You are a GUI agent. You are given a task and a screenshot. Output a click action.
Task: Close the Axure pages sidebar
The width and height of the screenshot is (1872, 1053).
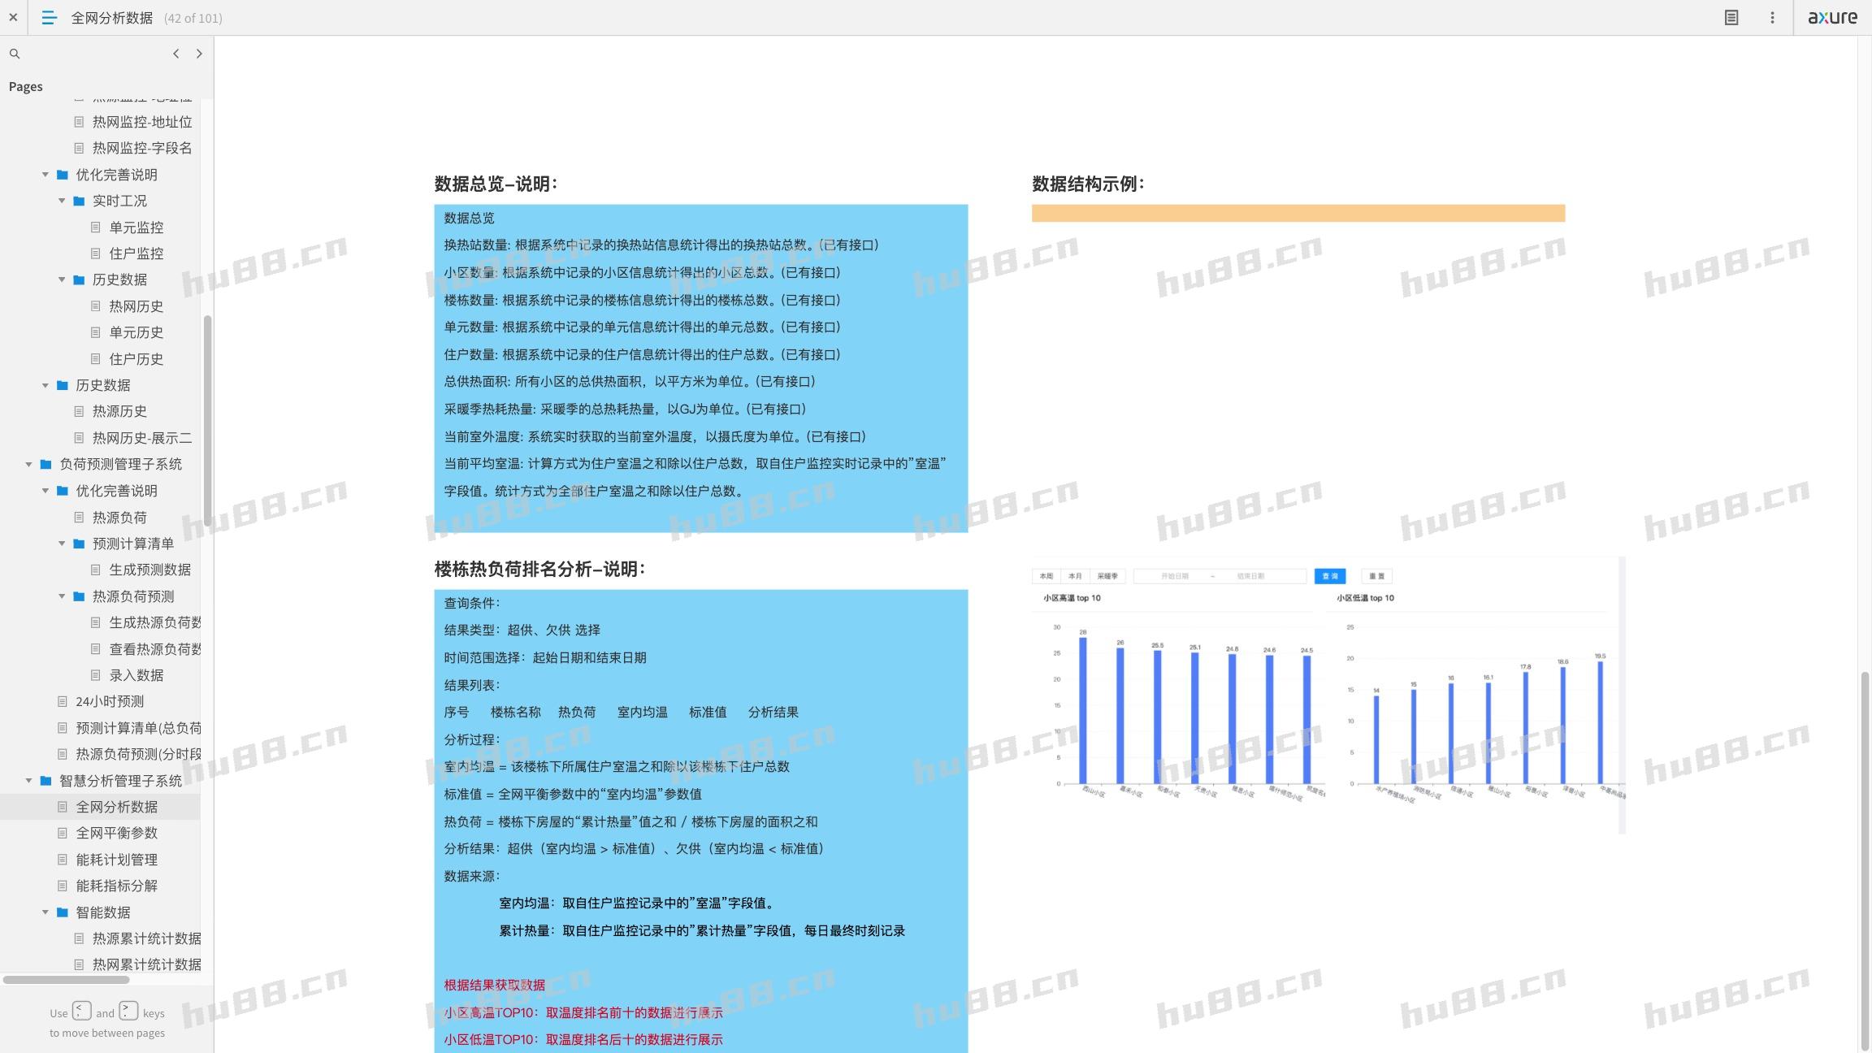[x=13, y=17]
